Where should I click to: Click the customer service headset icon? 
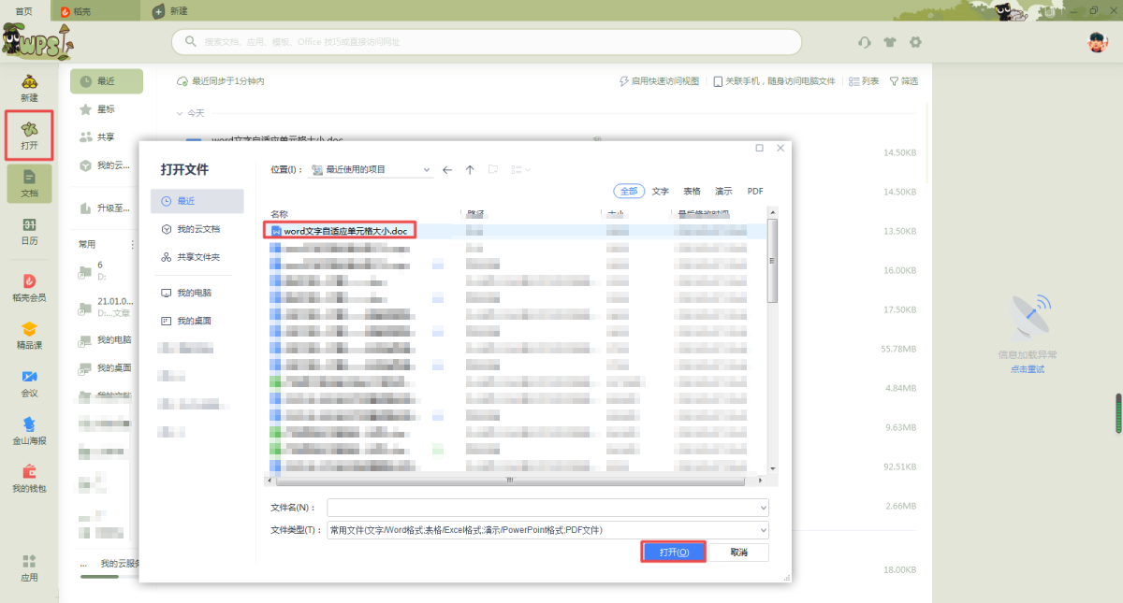pos(865,42)
